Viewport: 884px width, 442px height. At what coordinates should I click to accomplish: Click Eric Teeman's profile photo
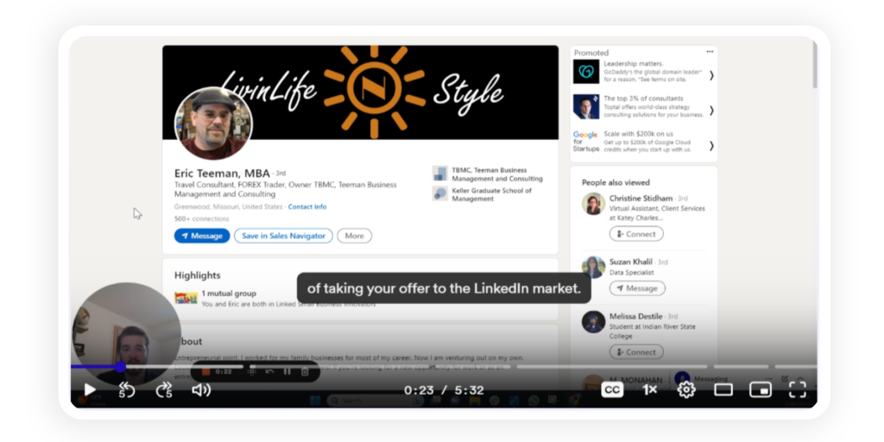[213, 123]
